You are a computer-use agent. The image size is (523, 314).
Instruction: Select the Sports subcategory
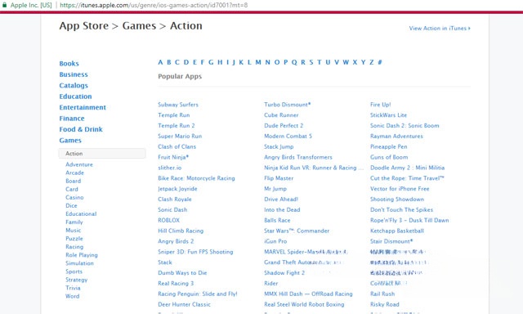74,271
